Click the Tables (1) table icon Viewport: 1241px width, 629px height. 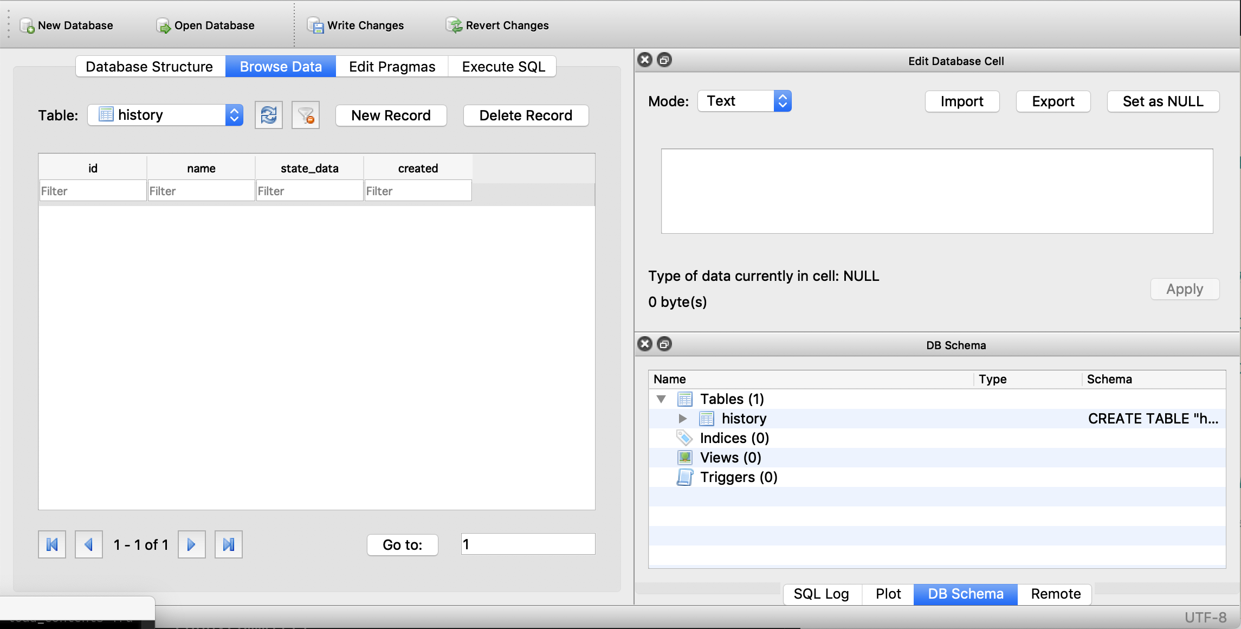[x=685, y=399]
